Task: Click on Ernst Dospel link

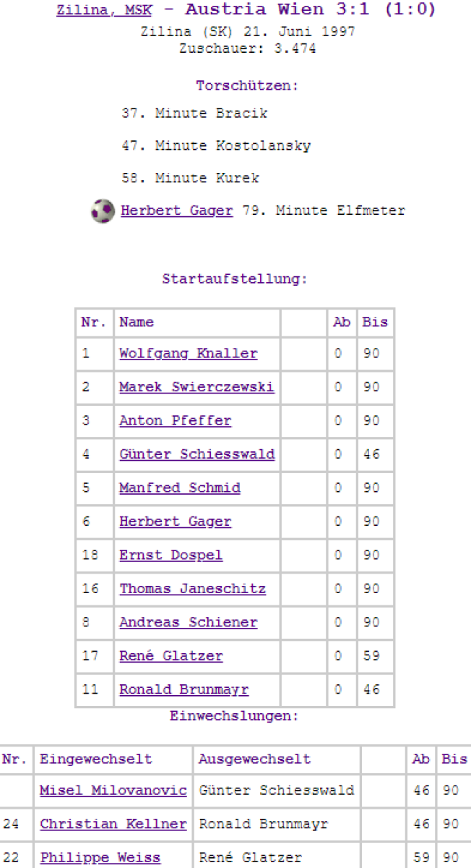Action: (171, 555)
